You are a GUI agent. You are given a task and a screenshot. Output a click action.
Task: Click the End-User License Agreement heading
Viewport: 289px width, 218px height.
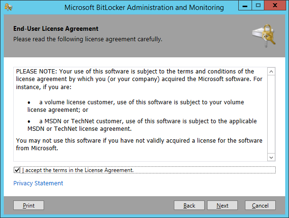coord(55,28)
